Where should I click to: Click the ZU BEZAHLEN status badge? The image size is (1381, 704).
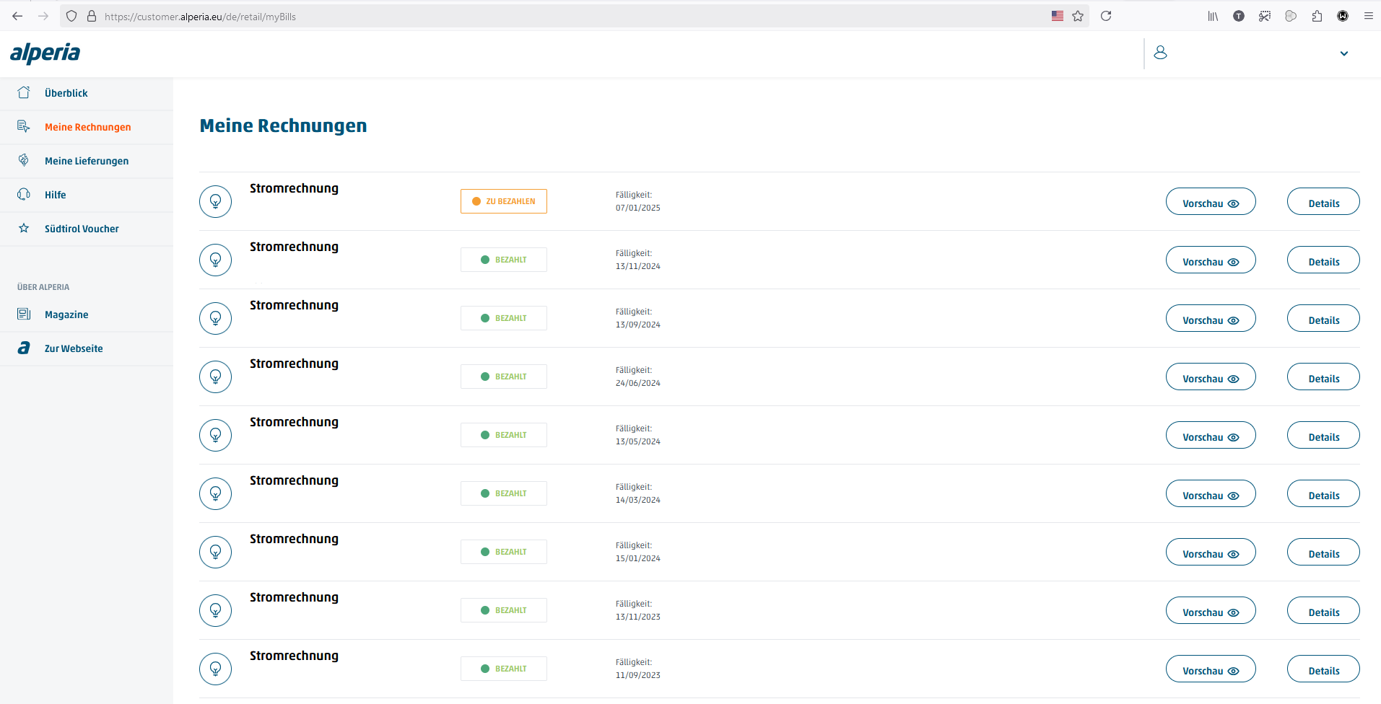pos(503,201)
